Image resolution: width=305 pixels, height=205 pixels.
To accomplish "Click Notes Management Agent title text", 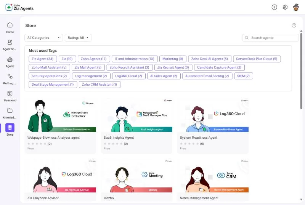I will (199, 198).
